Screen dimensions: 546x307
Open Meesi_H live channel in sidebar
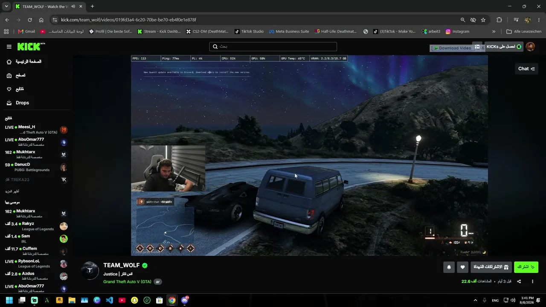pos(36,130)
